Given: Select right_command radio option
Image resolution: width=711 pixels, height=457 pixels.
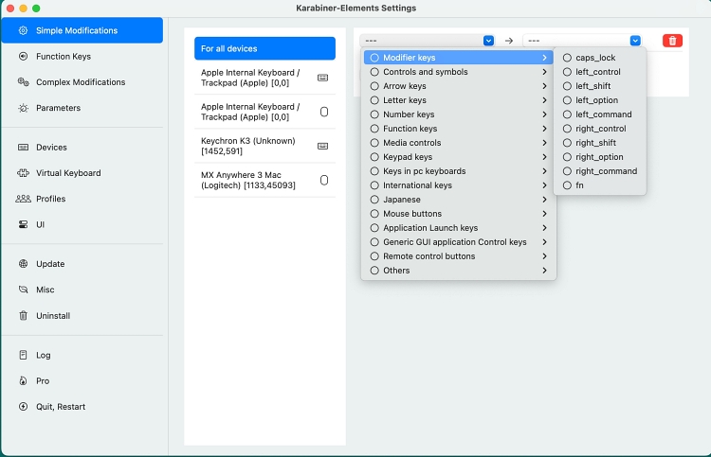Looking at the screenshot, I should [567, 171].
